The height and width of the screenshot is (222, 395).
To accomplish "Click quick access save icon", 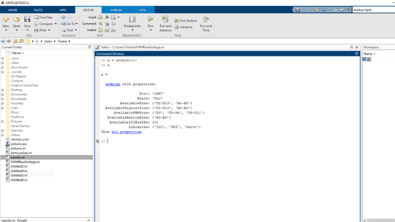I will click(298, 10).
